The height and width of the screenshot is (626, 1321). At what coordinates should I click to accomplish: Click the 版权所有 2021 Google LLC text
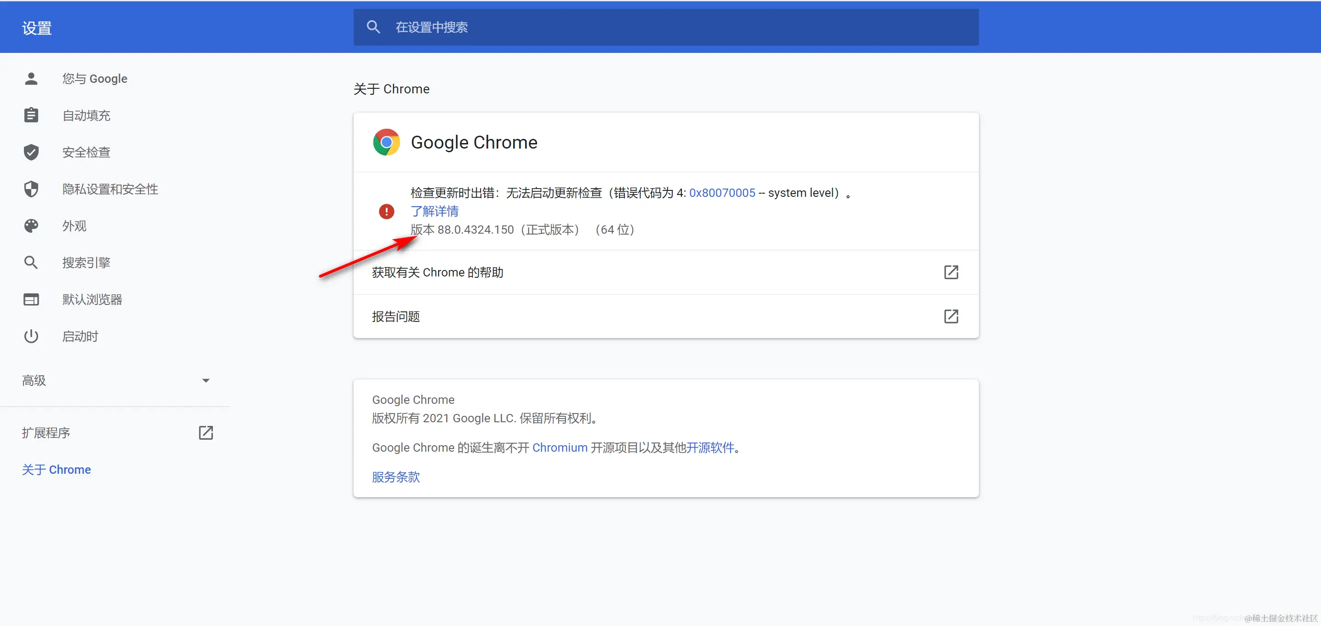click(x=485, y=418)
